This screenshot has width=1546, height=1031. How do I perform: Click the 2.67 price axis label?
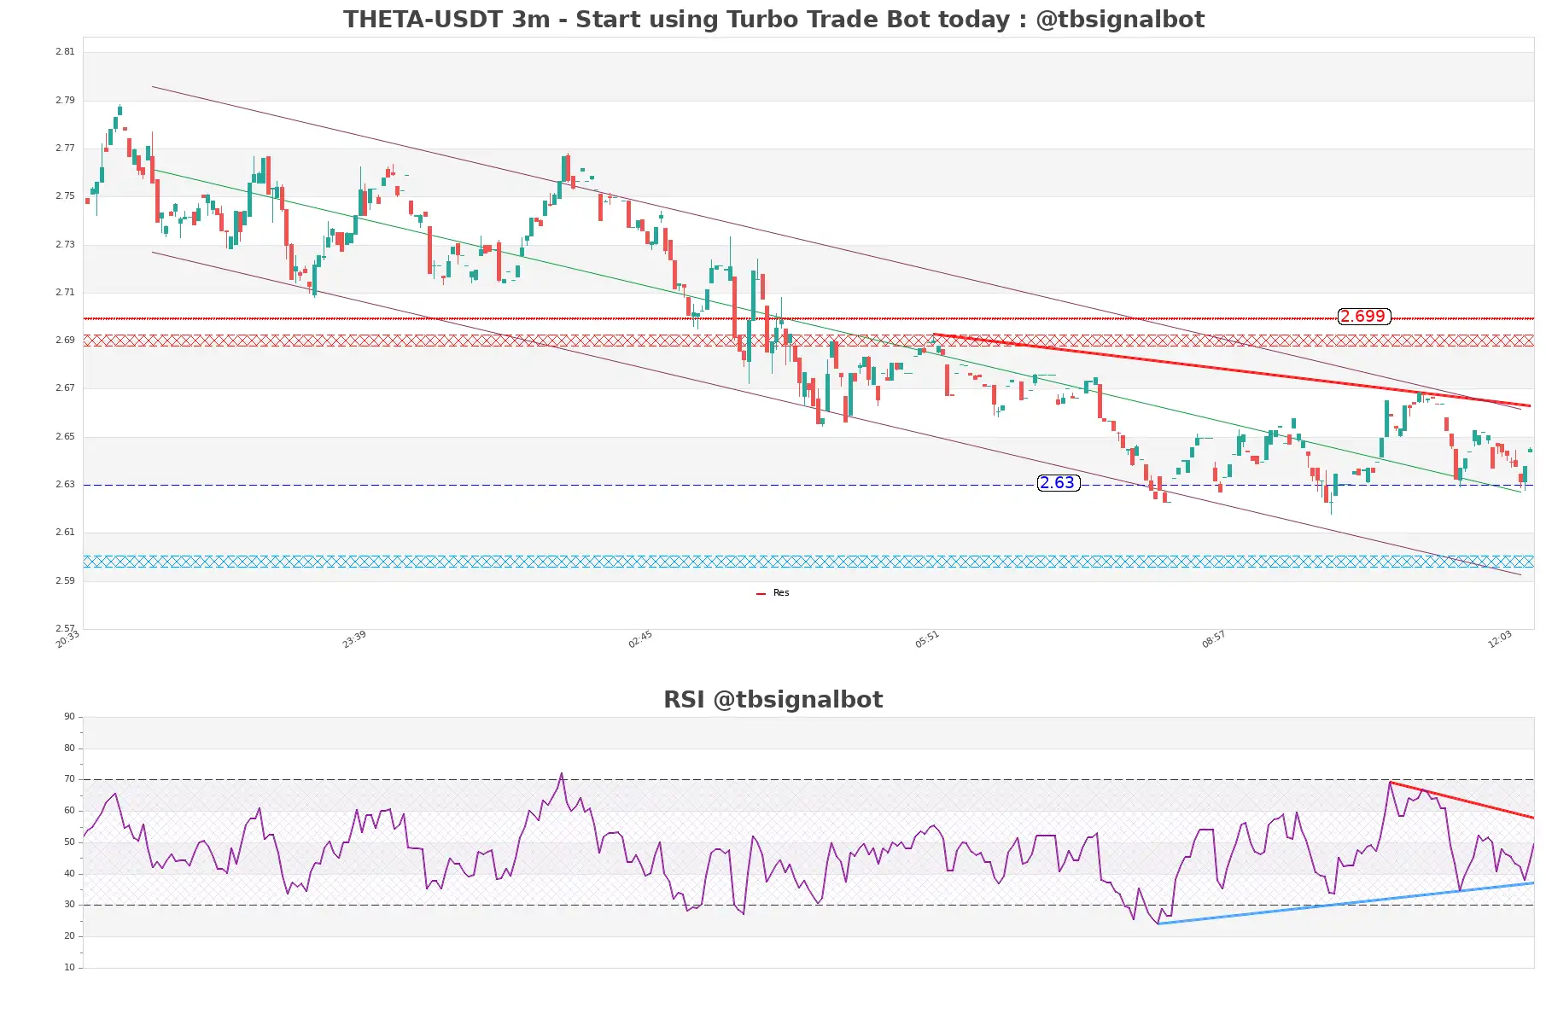tap(65, 388)
